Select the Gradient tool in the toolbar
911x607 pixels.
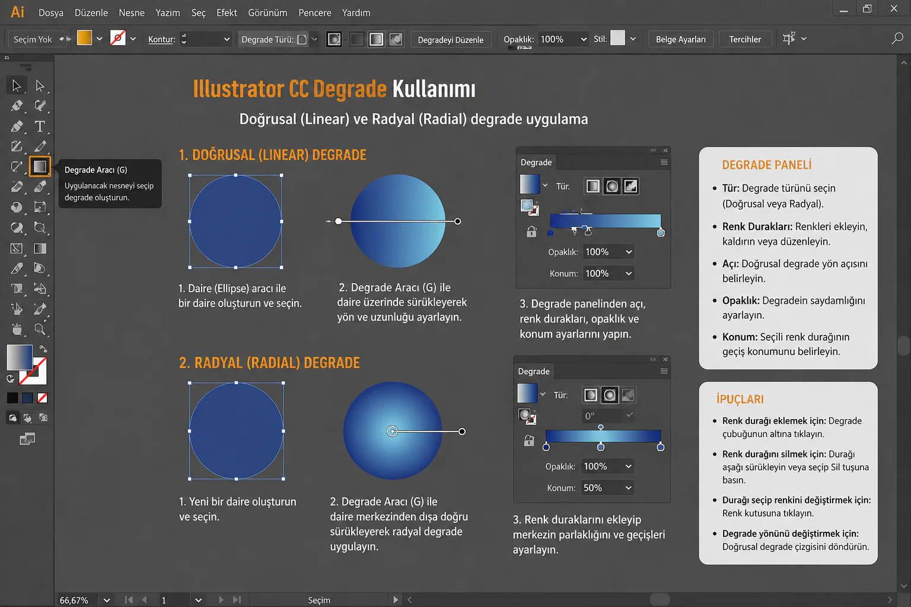tap(40, 167)
